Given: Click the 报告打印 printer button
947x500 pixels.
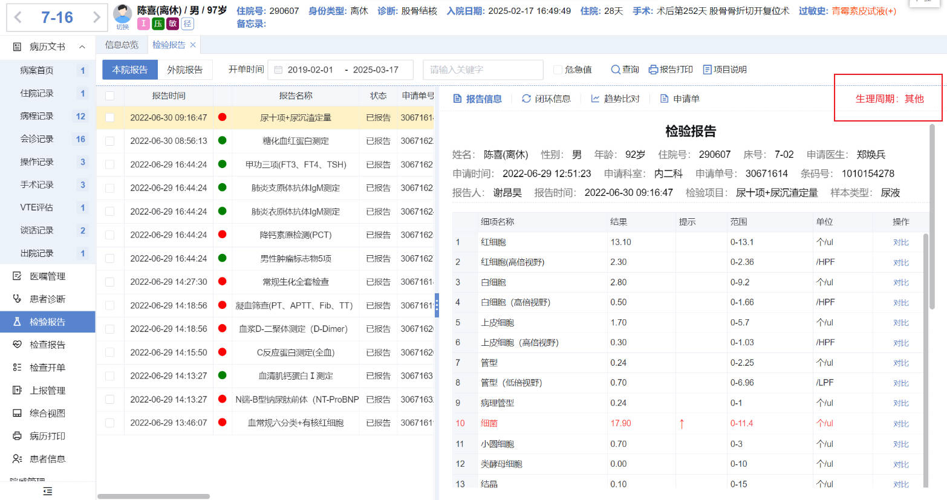Looking at the screenshot, I should 671,70.
